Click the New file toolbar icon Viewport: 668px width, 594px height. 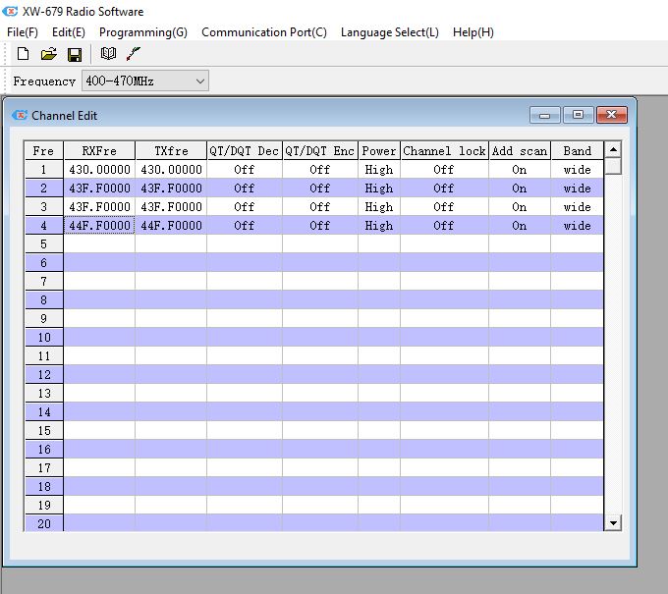coord(23,54)
